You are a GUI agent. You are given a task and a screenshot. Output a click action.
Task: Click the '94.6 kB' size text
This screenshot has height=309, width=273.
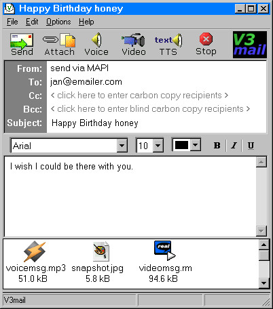coord(163,279)
